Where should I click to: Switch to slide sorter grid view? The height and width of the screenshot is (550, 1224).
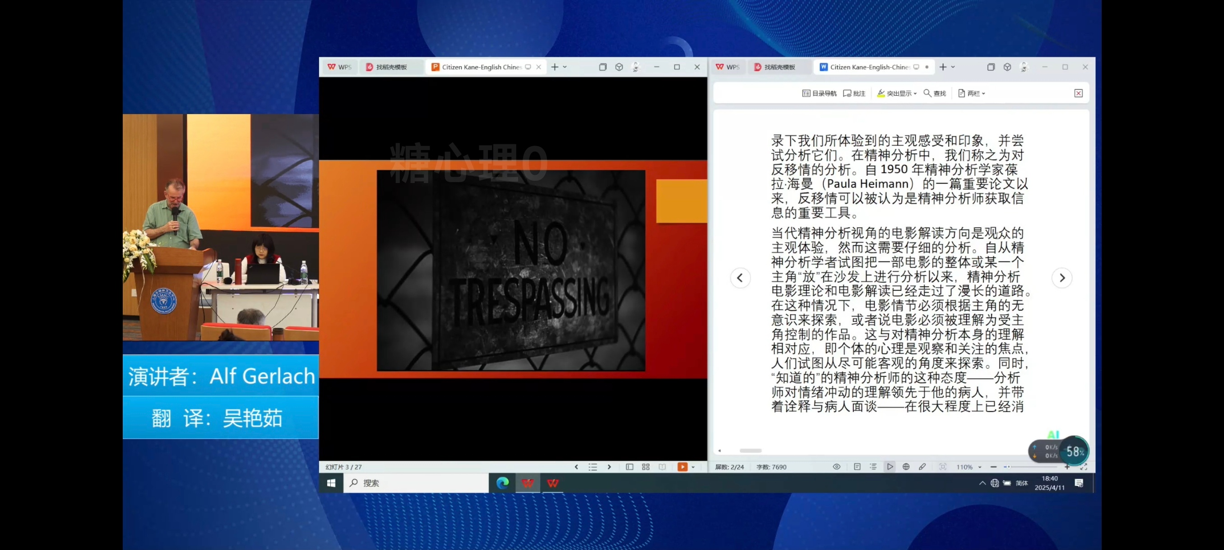[x=645, y=467]
